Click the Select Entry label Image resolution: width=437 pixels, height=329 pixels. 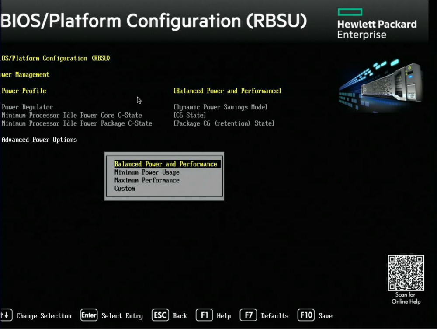[x=122, y=316]
